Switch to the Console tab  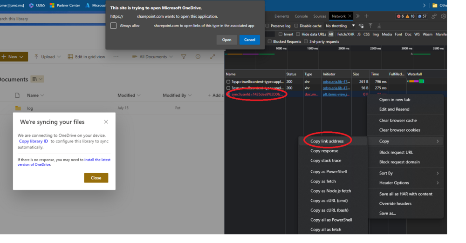301,16
